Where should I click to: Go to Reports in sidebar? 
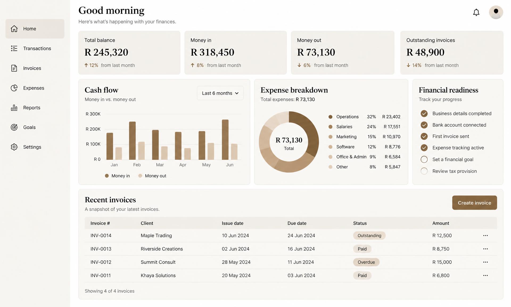(35, 107)
